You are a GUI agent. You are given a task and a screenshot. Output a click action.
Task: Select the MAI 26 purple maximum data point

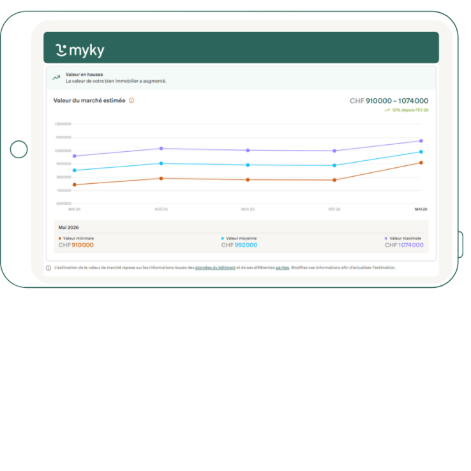421,141
